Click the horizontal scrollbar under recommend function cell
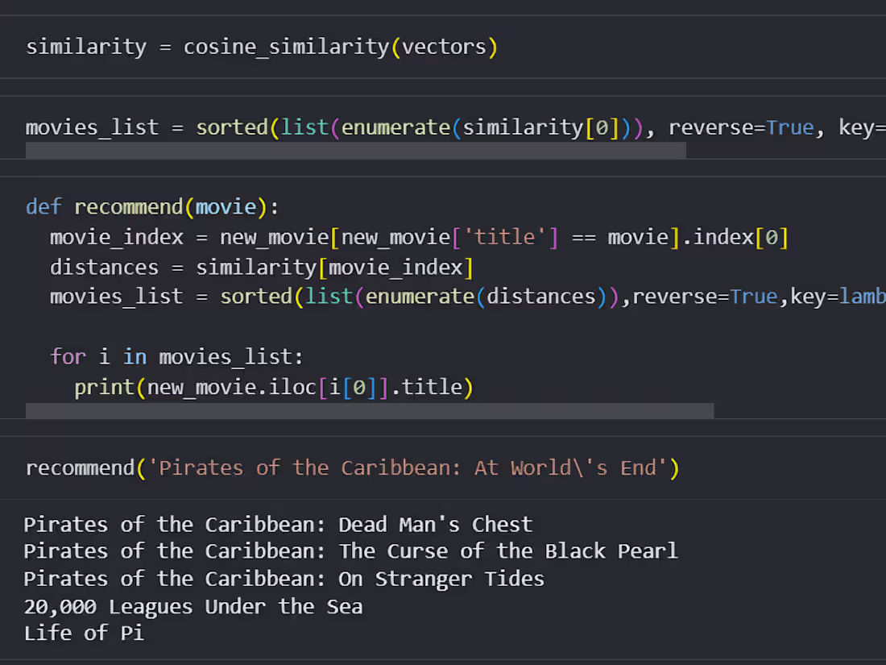This screenshot has height=665, width=886. pyautogui.click(x=370, y=411)
